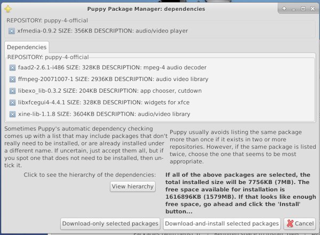
Task: Minimize the Puppy Package Manager window
Action: point(294,9)
